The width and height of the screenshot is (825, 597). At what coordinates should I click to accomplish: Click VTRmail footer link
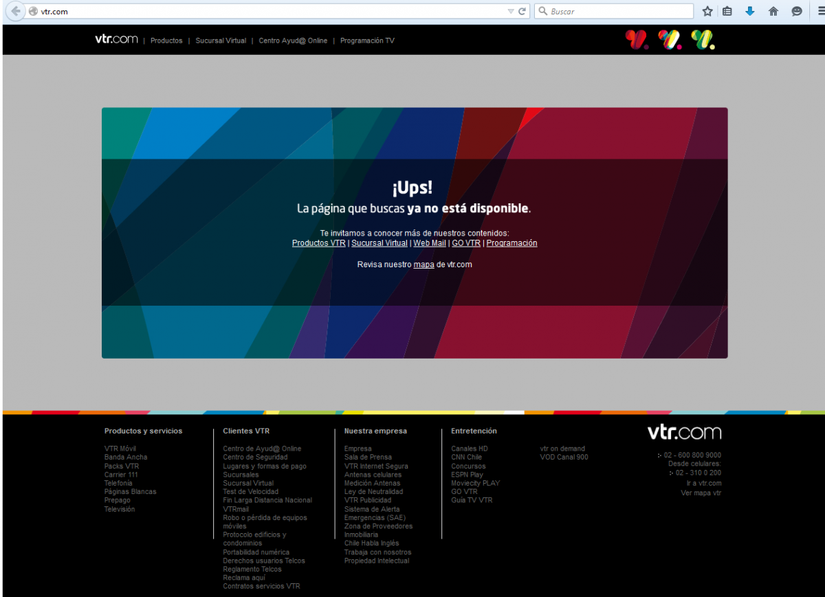[236, 509]
